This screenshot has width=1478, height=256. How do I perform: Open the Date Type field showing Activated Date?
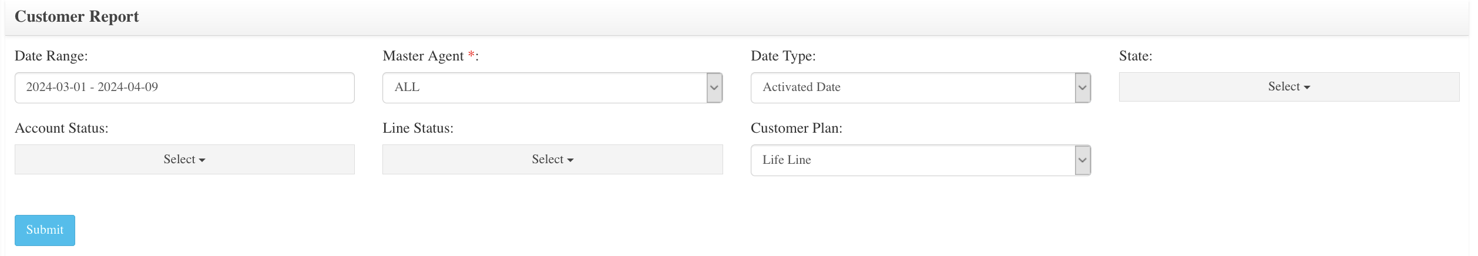(921, 87)
